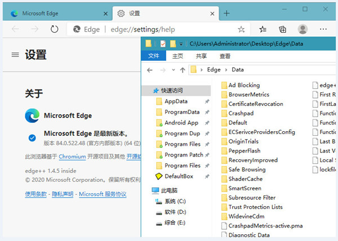Open Edge's three-dot settings menu
Viewport: 338px width, 241px height.
pyautogui.click(x=323, y=29)
